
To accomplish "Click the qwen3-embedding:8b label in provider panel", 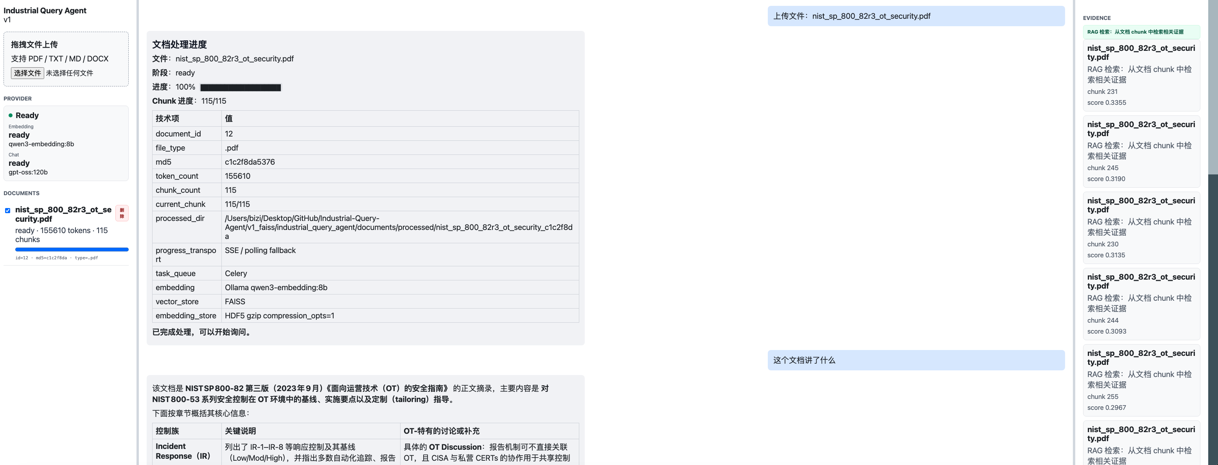I will click(41, 144).
